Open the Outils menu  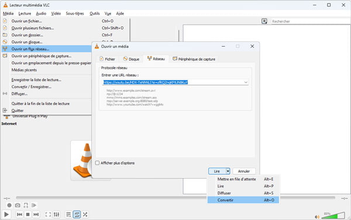[x=94, y=13]
